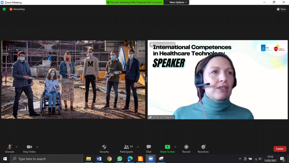Image resolution: width=289 pixels, height=163 pixels.
Task: Open the Participants panel
Action: 126,147
